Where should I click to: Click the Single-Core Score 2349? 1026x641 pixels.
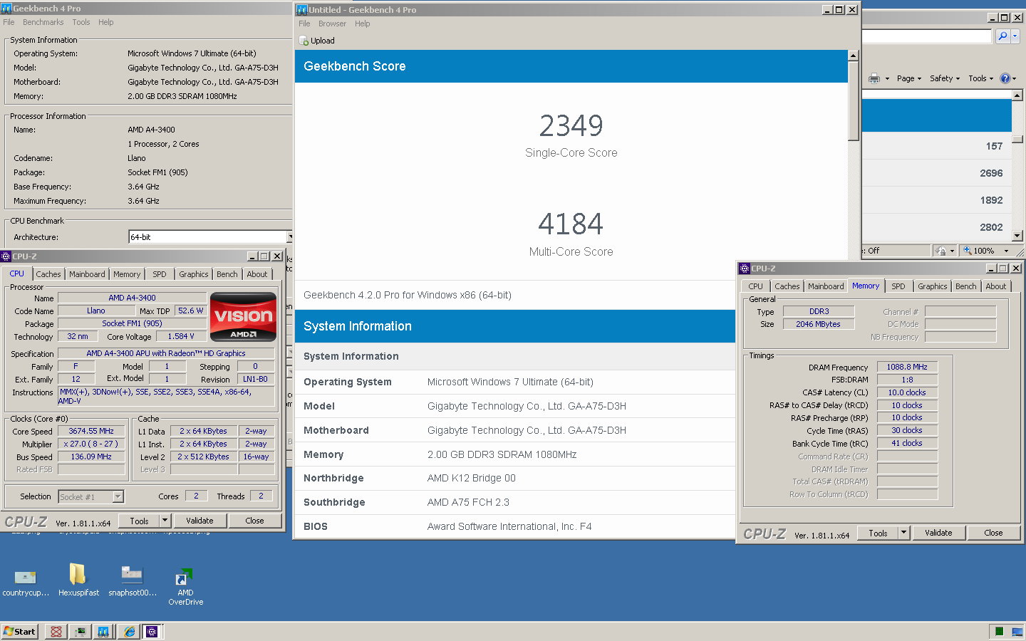[571, 126]
